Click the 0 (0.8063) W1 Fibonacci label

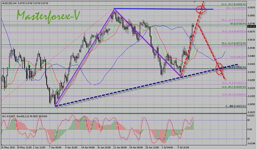point(236,106)
